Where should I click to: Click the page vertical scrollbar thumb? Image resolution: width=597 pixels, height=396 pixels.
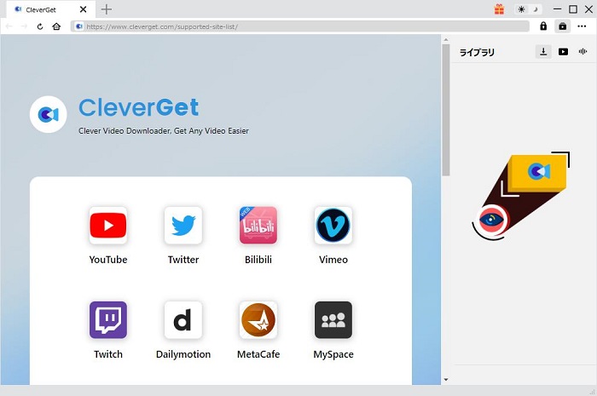coord(446,110)
